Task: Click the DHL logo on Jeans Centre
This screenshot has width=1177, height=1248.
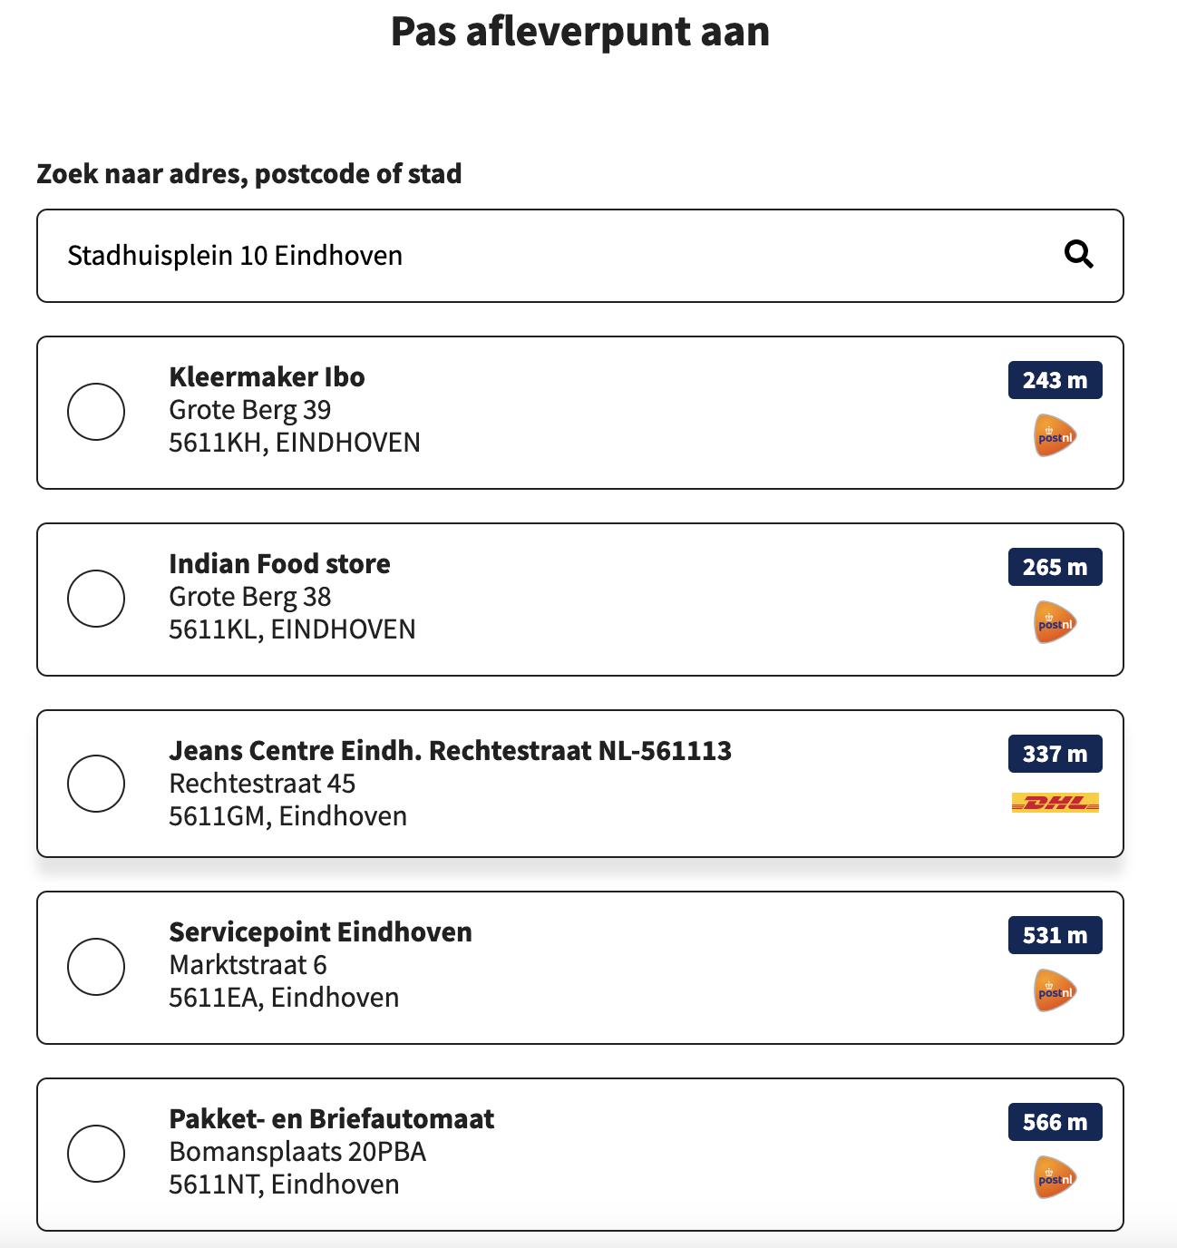Action: click(x=1055, y=803)
